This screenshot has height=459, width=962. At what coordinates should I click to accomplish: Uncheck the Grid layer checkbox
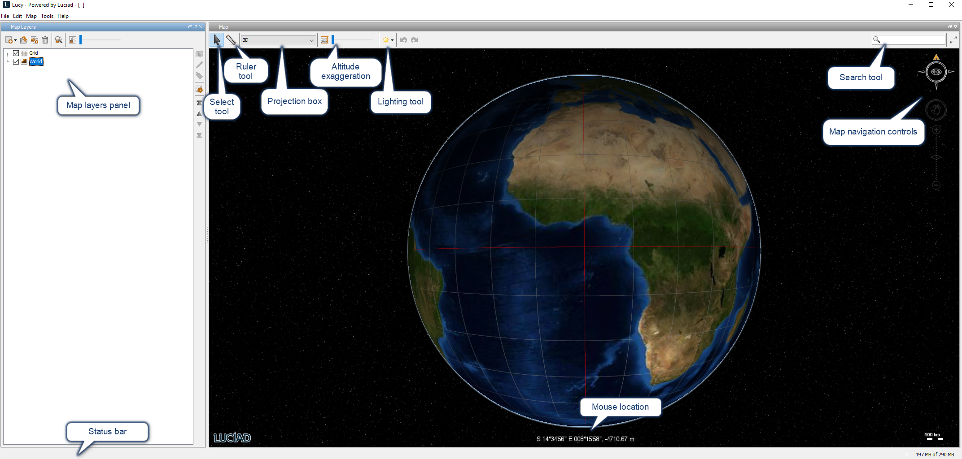tap(16, 53)
